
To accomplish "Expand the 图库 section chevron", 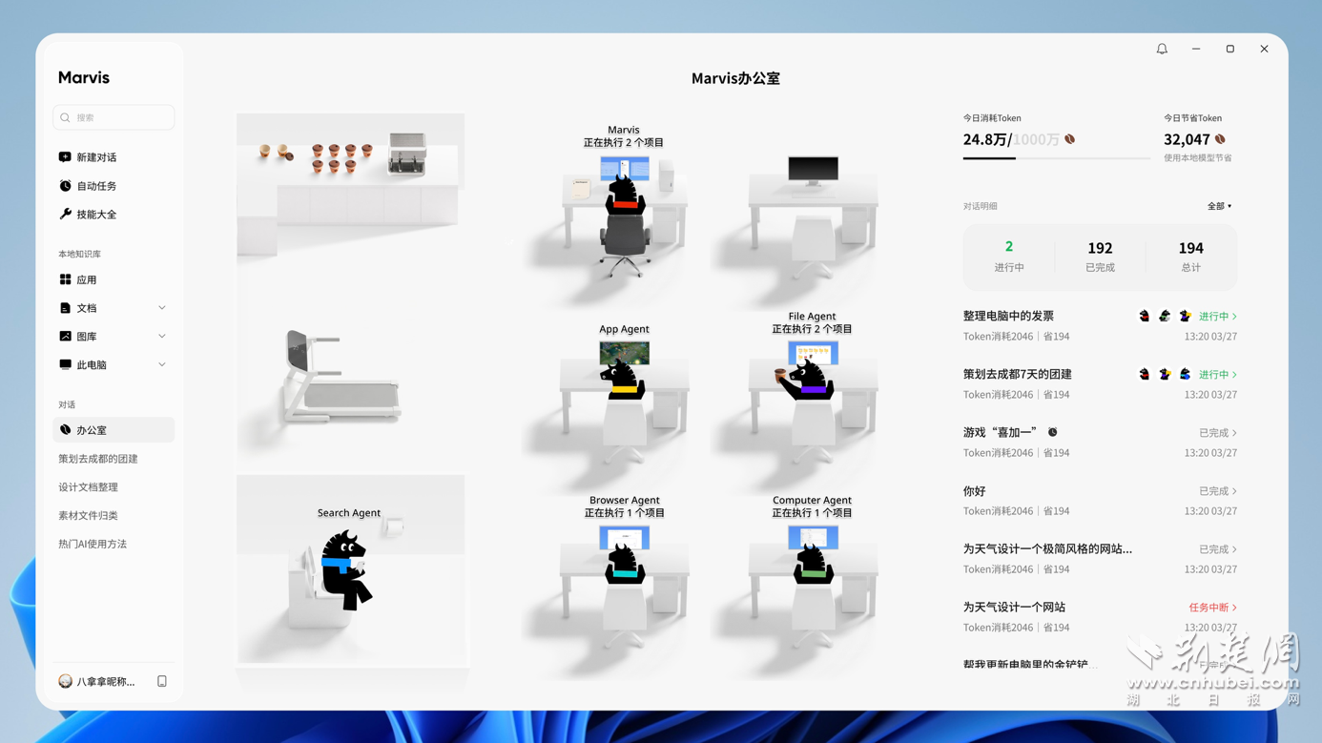I will (x=162, y=337).
